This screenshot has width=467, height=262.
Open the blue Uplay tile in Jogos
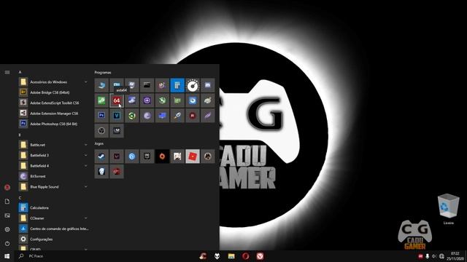(132, 156)
